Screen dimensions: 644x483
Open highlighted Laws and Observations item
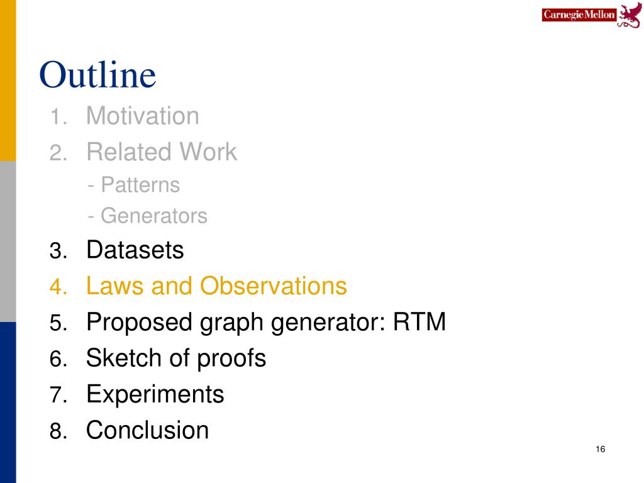click(x=216, y=286)
